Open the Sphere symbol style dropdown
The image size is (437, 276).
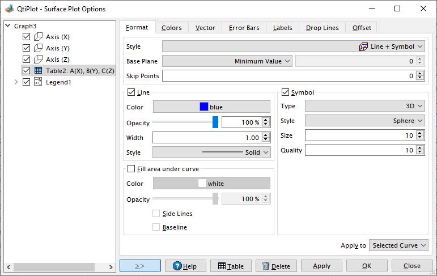click(x=365, y=121)
